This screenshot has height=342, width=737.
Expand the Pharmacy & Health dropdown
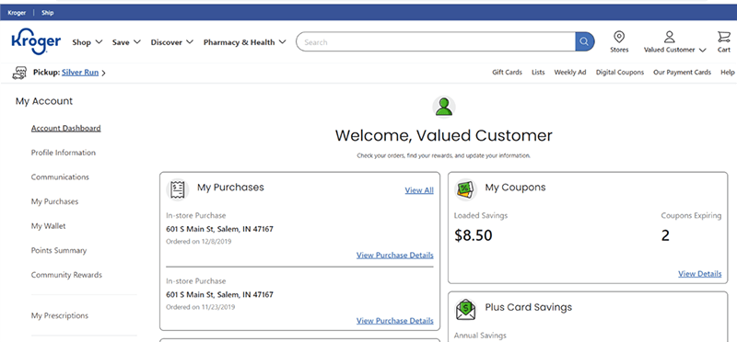(244, 42)
